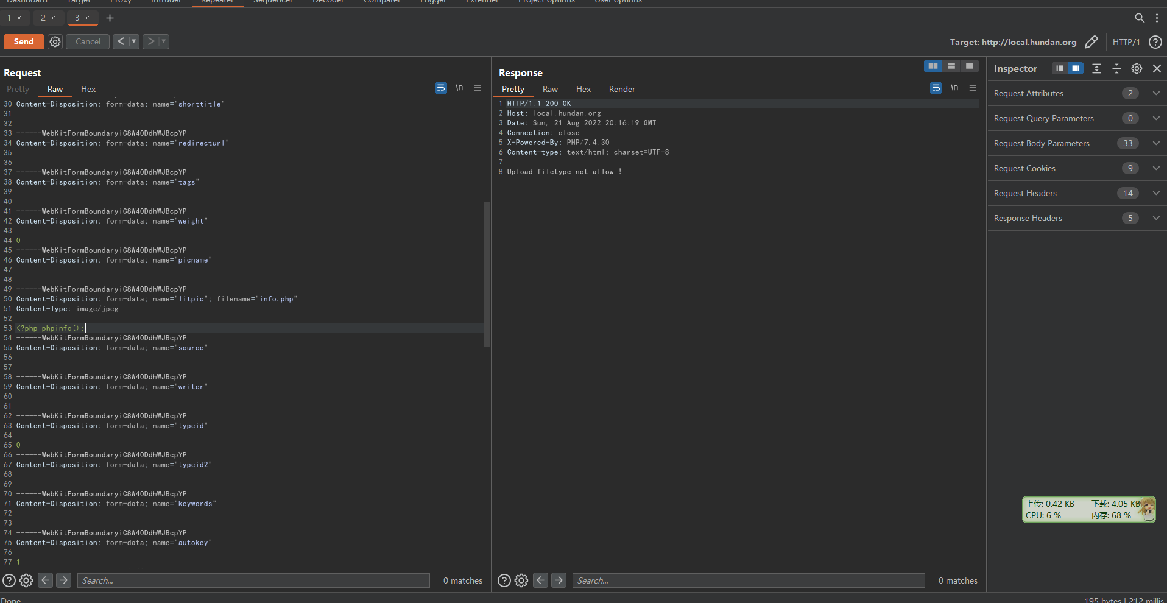Expand Request Attributes section
This screenshot has width=1167, height=603.
pos(1077,93)
